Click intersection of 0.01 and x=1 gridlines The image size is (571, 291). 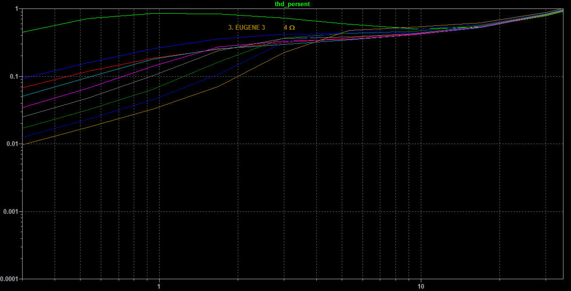(159, 144)
